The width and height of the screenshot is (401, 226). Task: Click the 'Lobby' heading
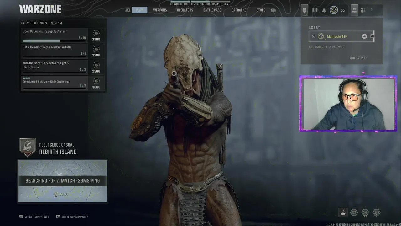[315, 28]
